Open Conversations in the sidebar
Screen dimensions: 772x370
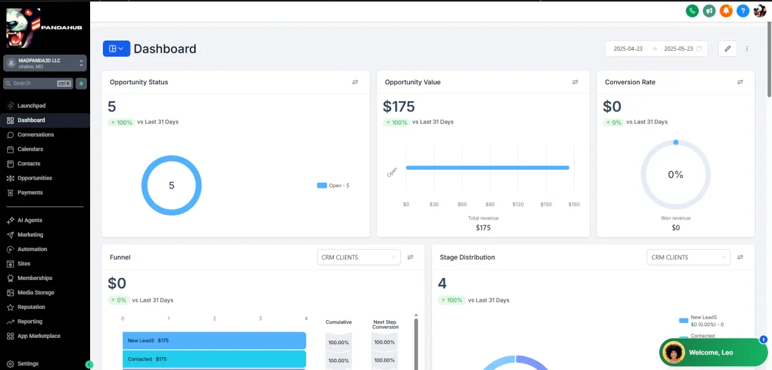click(45, 134)
